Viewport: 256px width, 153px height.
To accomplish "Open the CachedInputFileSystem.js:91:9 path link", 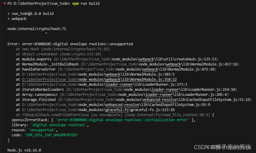I will [116, 104].
